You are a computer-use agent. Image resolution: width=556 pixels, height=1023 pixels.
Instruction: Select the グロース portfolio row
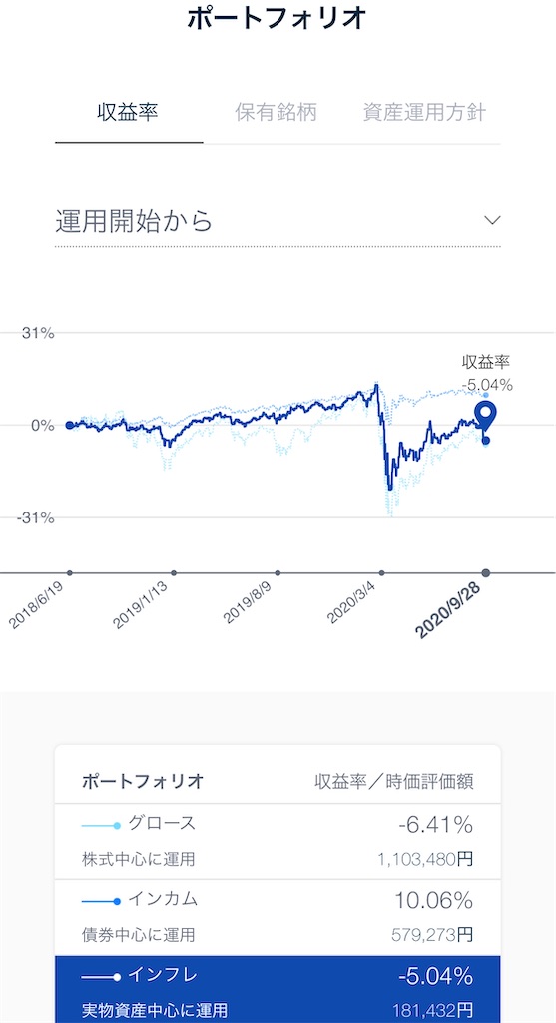pyautogui.click(x=278, y=841)
